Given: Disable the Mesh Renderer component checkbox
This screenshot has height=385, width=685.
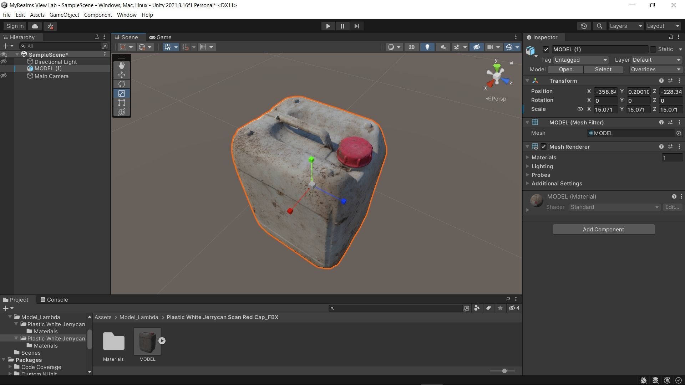Looking at the screenshot, I should 543,147.
